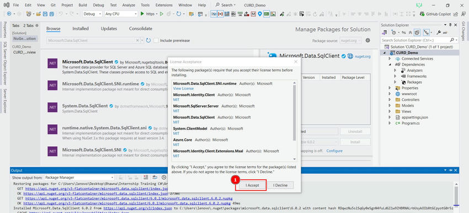
Task: Open the Extensions menu
Action: 164,5
